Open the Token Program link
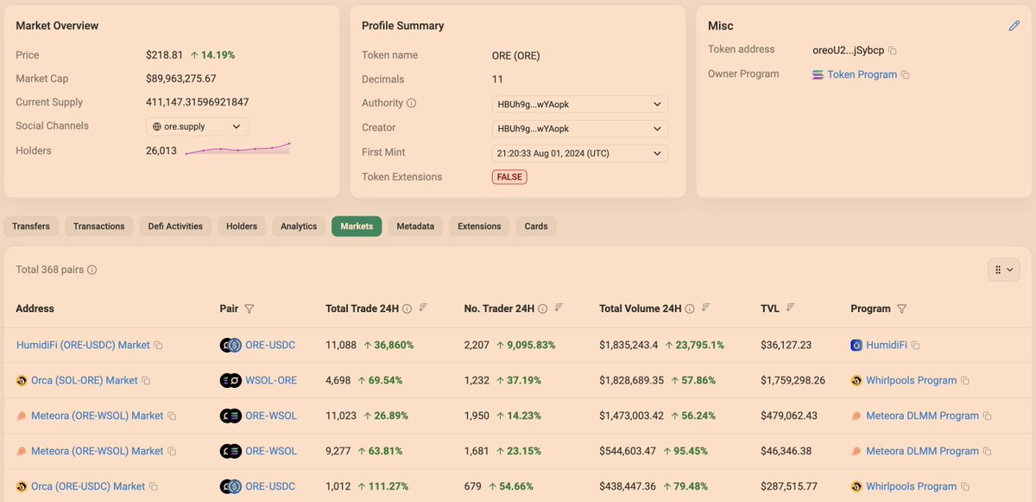This screenshot has height=502, width=1036. pos(862,74)
